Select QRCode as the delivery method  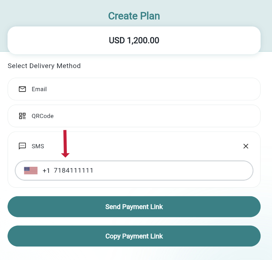134,116
